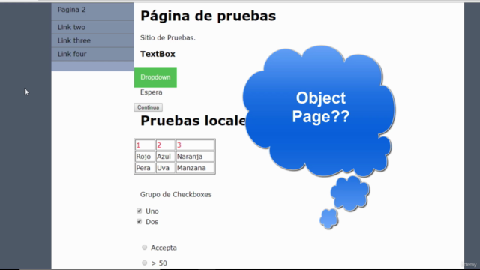Click the Sitio de Pruebas text
The height and width of the screenshot is (270, 480).
coord(168,38)
